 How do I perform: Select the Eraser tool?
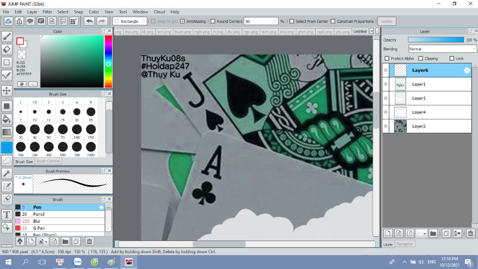point(7,49)
